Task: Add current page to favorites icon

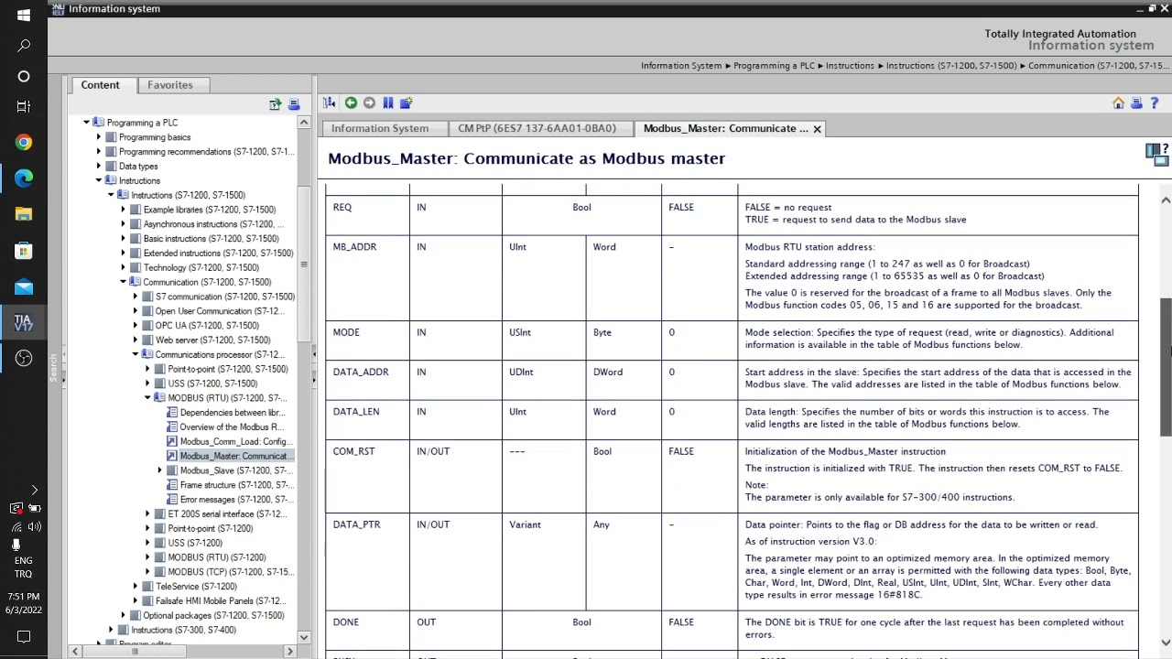Action: tap(406, 103)
